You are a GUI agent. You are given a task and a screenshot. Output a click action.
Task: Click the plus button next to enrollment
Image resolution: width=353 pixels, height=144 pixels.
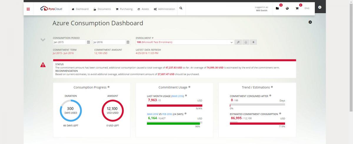[x=253, y=42]
